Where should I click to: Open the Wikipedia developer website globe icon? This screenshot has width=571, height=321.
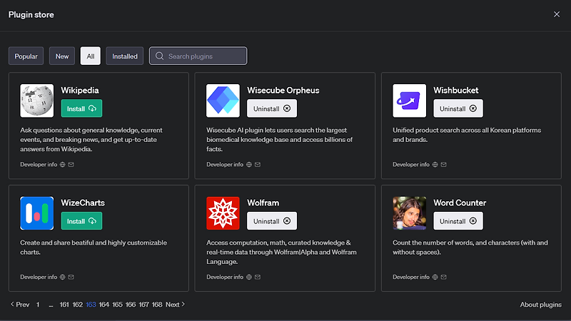(x=62, y=165)
